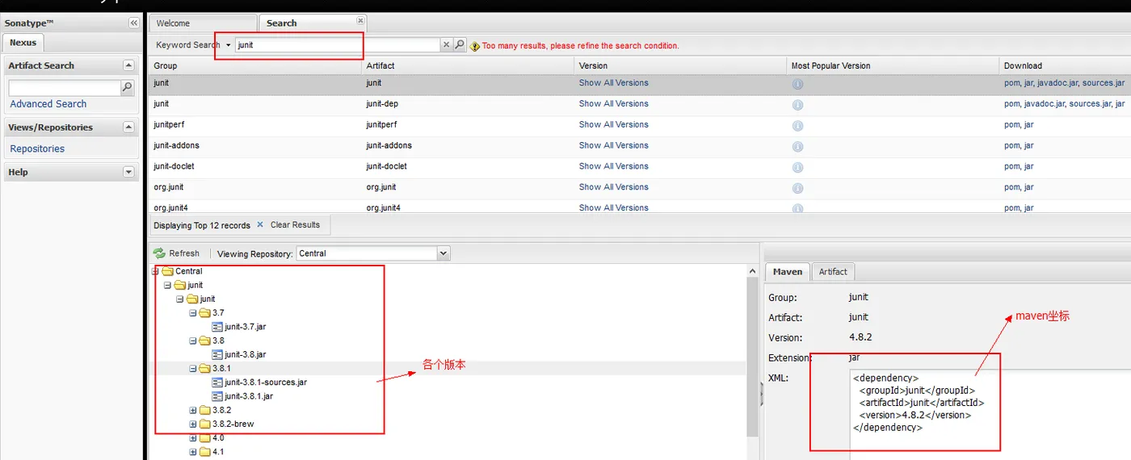Switch to the Welcome tab

click(202, 23)
